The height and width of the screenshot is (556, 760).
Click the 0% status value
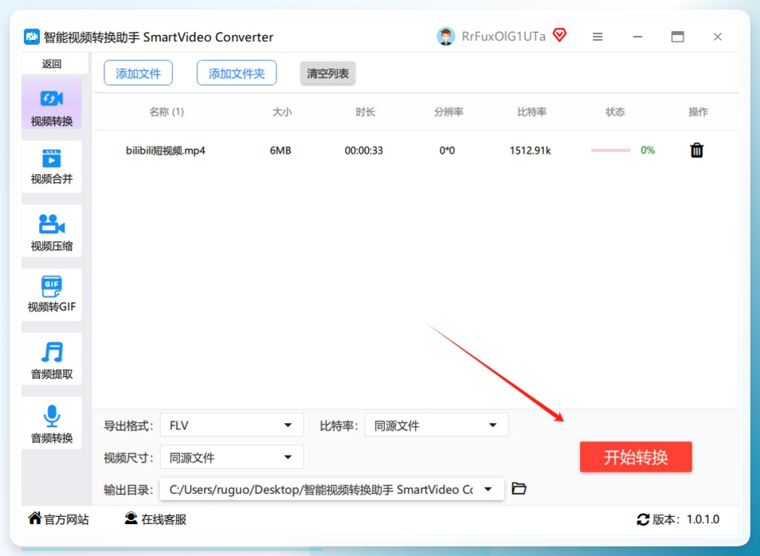(648, 151)
